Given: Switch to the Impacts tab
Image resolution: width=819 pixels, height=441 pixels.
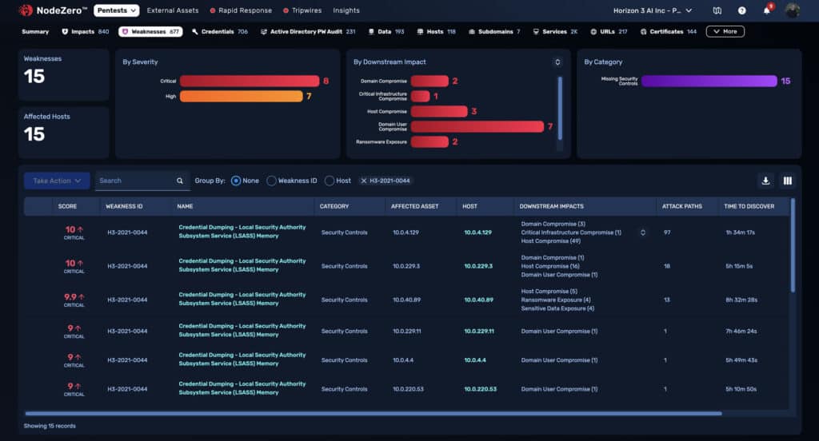Looking at the screenshot, I should (x=85, y=32).
